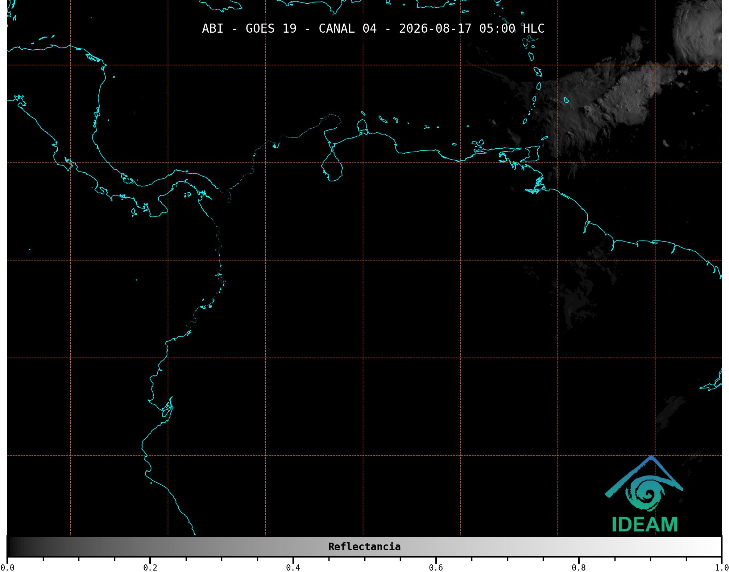
Task: Click the timestamp '2026-08-17 05:00 HLC'
Action: pyautogui.click(x=472, y=29)
